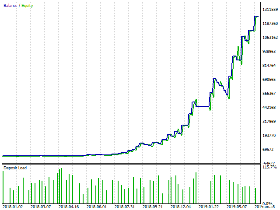
Task: Click the 193770 axis value
Action: pyautogui.click(x=269, y=136)
